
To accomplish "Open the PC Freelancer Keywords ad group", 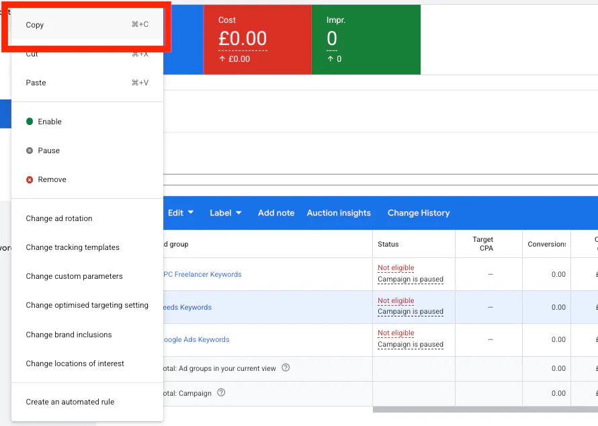I will click(x=202, y=274).
